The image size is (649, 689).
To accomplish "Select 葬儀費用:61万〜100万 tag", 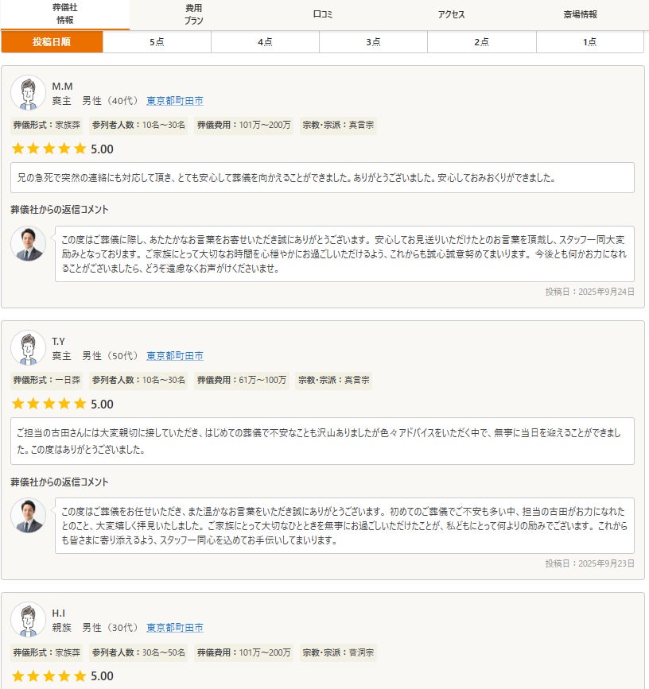I will (242, 380).
